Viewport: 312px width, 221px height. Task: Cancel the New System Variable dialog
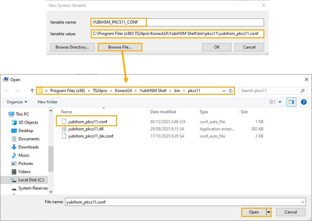[249, 47]
